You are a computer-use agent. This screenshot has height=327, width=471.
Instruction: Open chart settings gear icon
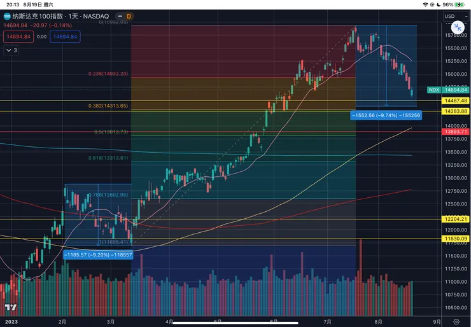pyautogui.click(x=456, y=322)
